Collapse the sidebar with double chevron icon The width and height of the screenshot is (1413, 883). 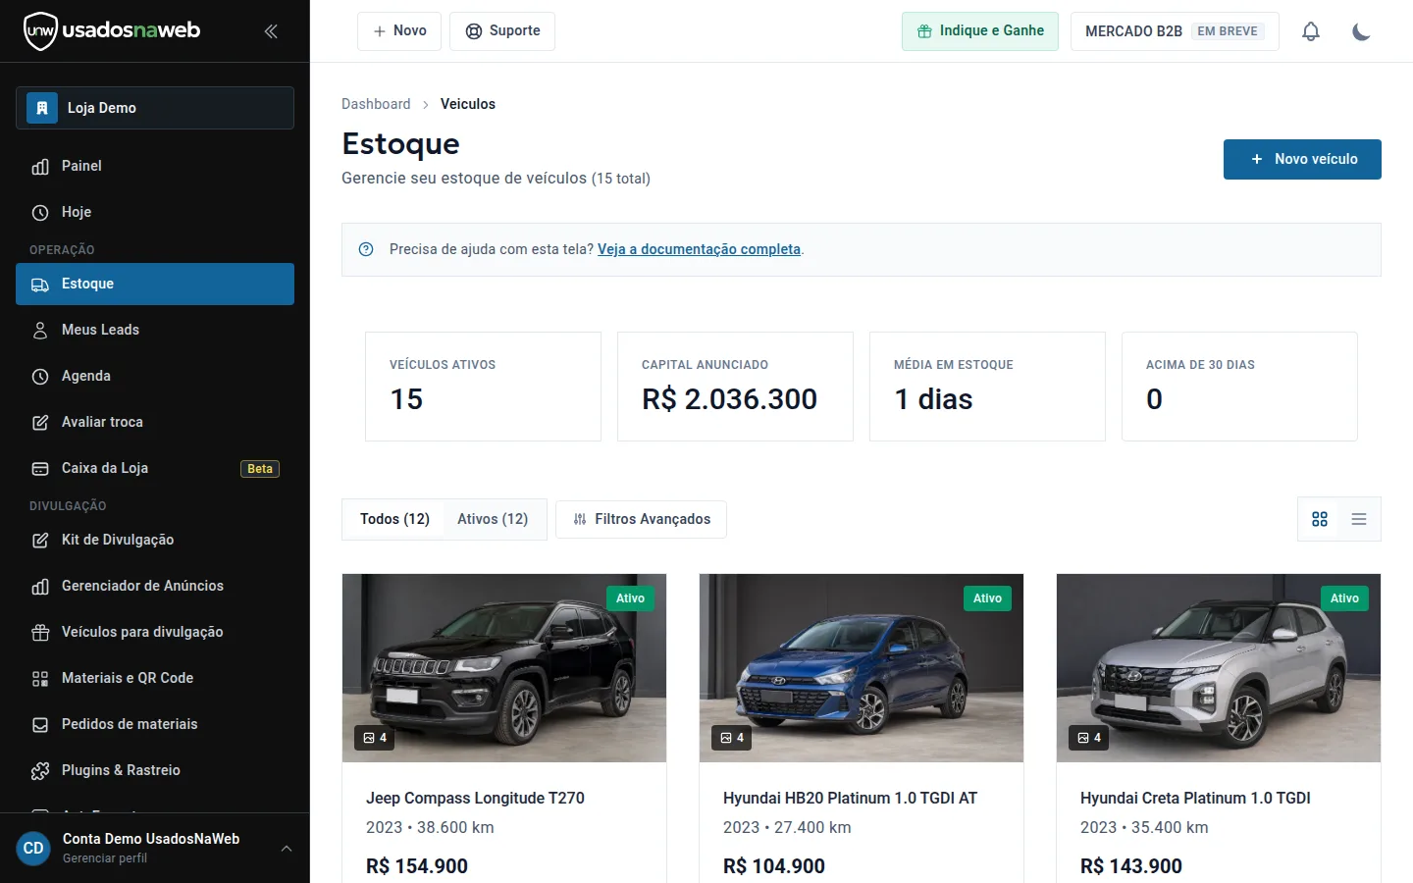(271, 31)
